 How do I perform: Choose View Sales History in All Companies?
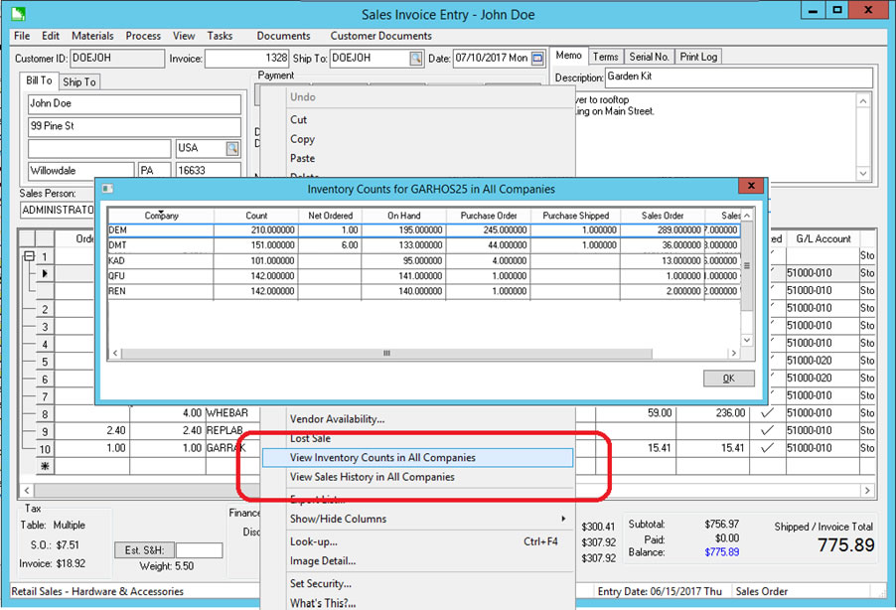pyautogui.click(x=372, y=477)
